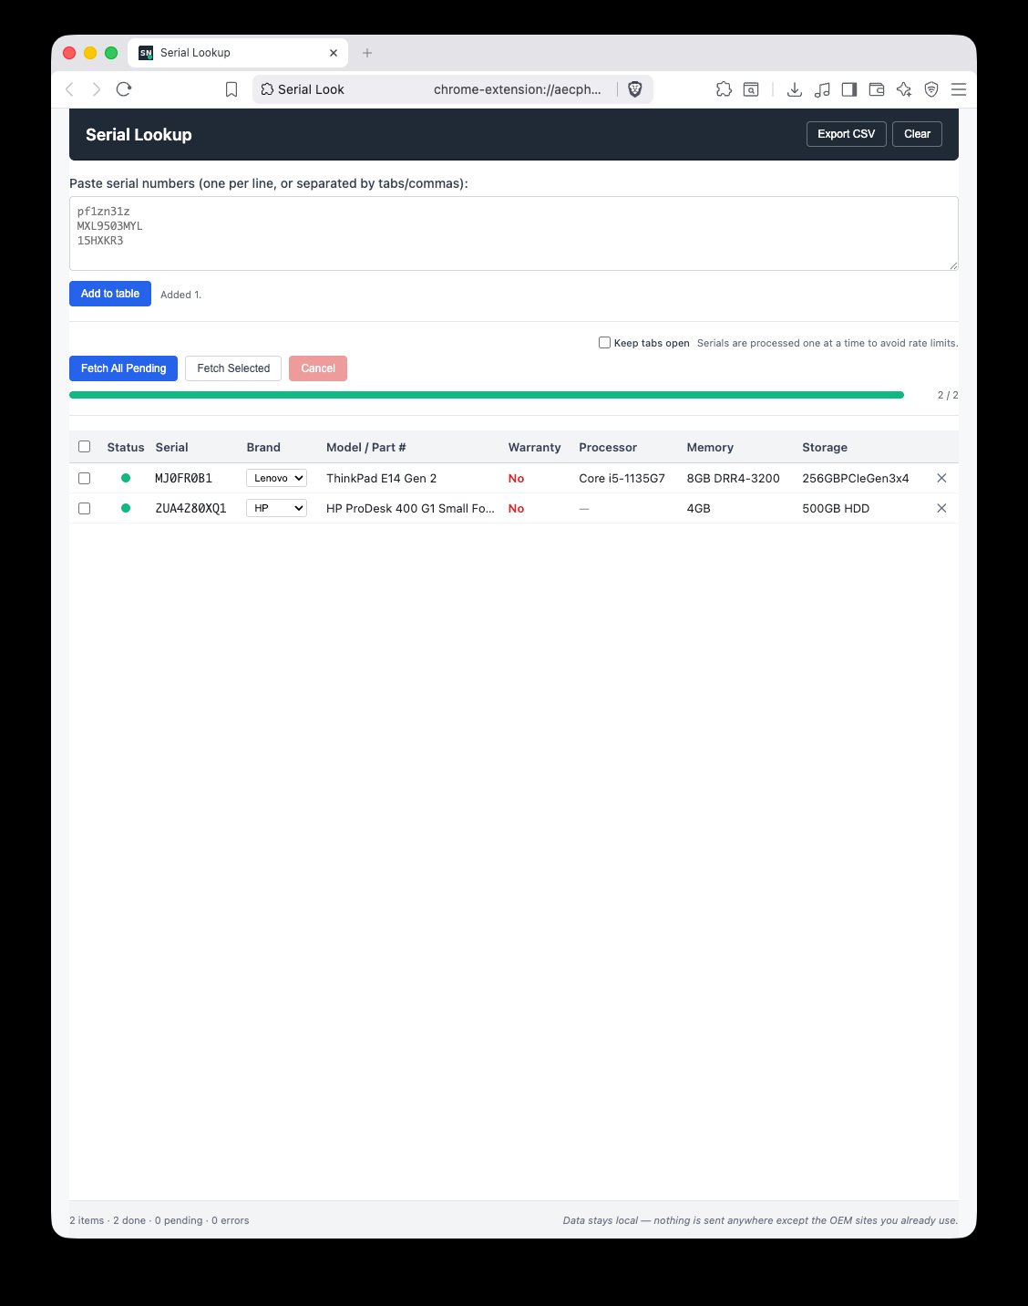Click the serial MJ0FR0B1 cell
Screen dimensions: 1028x1306
pyautogui.click(x=183, y=478)
